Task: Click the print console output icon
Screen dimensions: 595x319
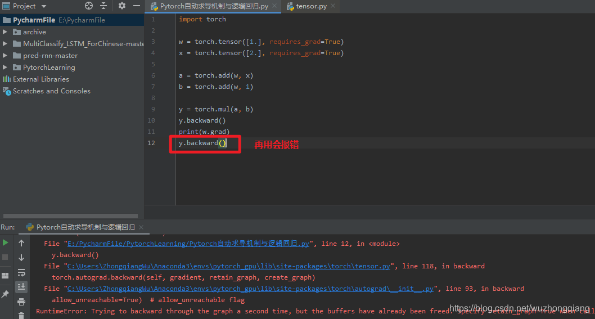Action: click(x=21, y=302)
